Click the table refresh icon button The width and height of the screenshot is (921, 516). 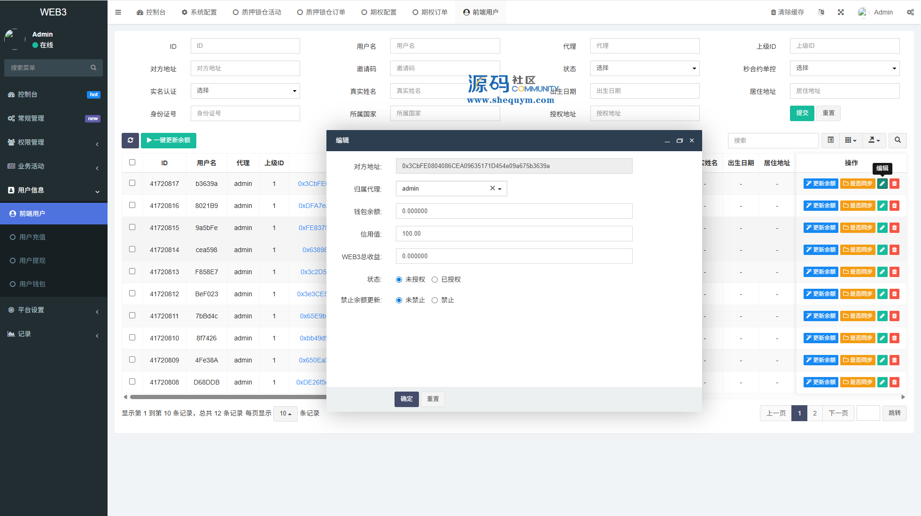click(130, 140)
